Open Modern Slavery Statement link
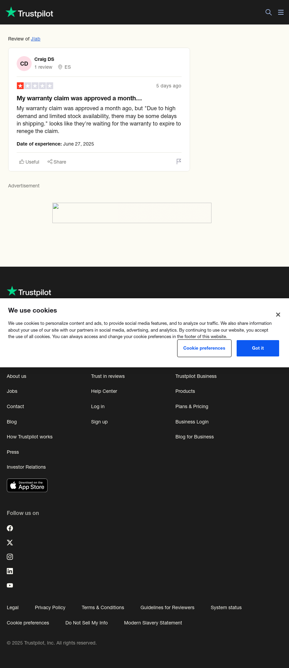The width and height of the screenshot is (289, 668). click(x=153, y=623)
